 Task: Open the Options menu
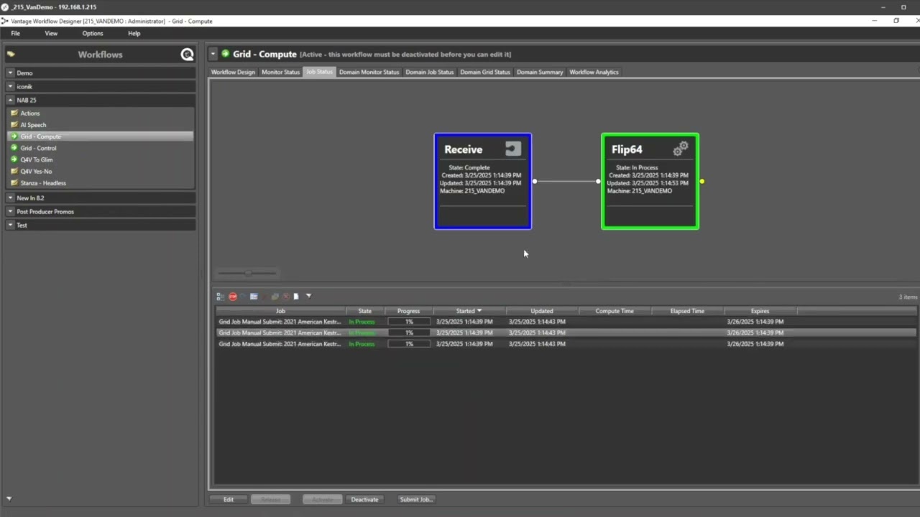coord(93,34)
